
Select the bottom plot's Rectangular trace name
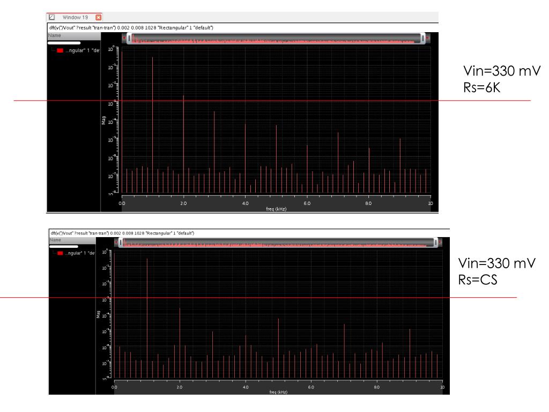[x=79, y=253]
